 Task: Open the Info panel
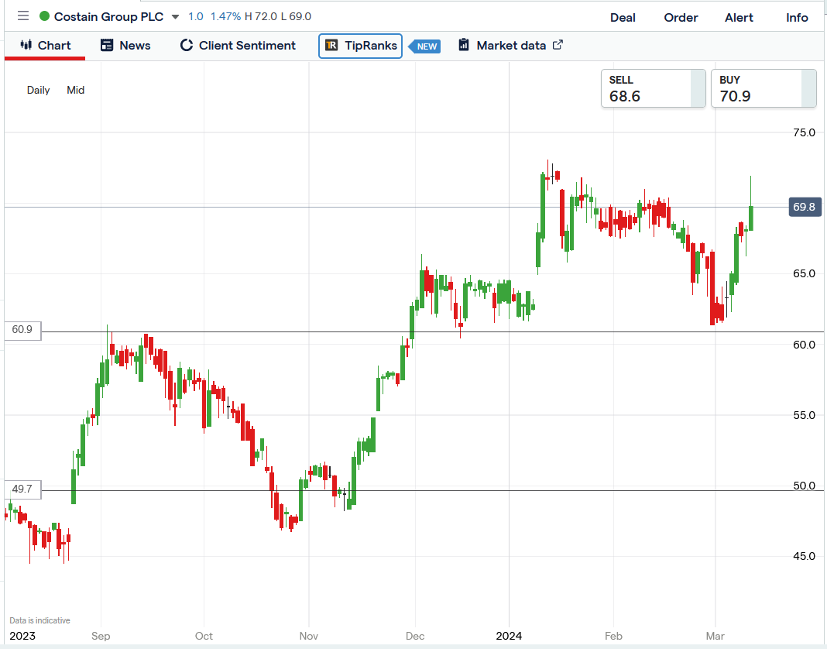click(796, 17)
